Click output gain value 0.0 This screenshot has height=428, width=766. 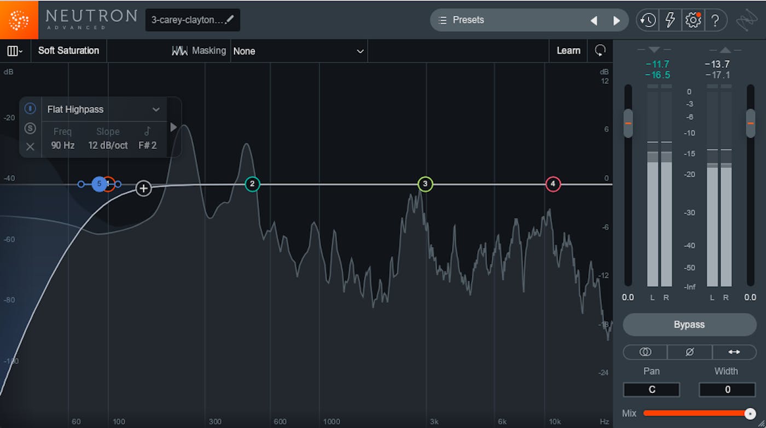(750, 297)
